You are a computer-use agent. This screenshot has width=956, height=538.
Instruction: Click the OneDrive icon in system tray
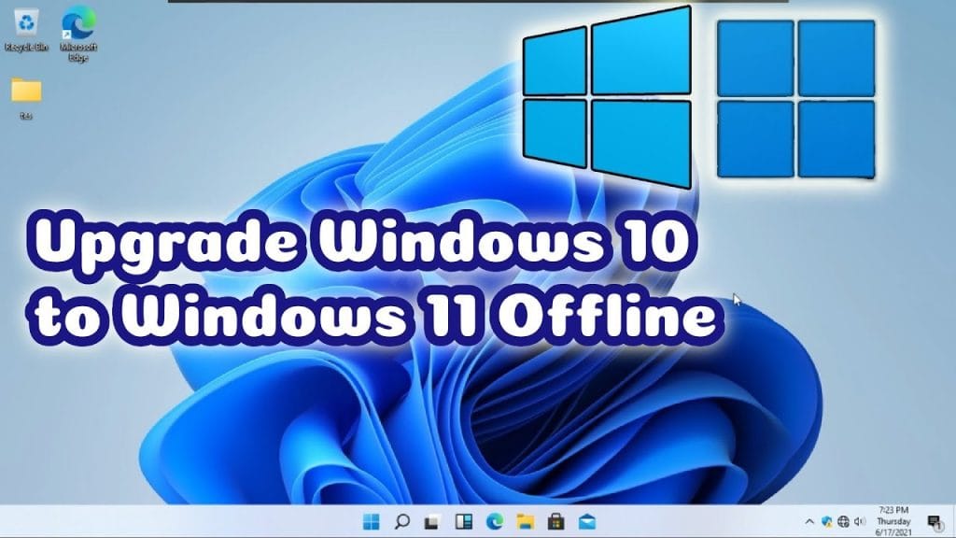point(827,521)
